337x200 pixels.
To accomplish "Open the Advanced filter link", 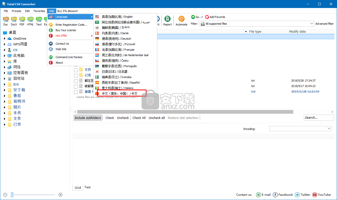I will point(324,24).
